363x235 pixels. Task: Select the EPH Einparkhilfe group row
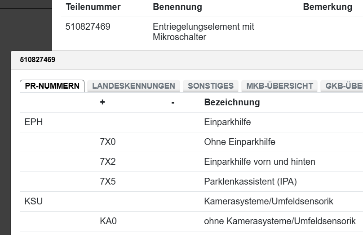click(34, 122)
